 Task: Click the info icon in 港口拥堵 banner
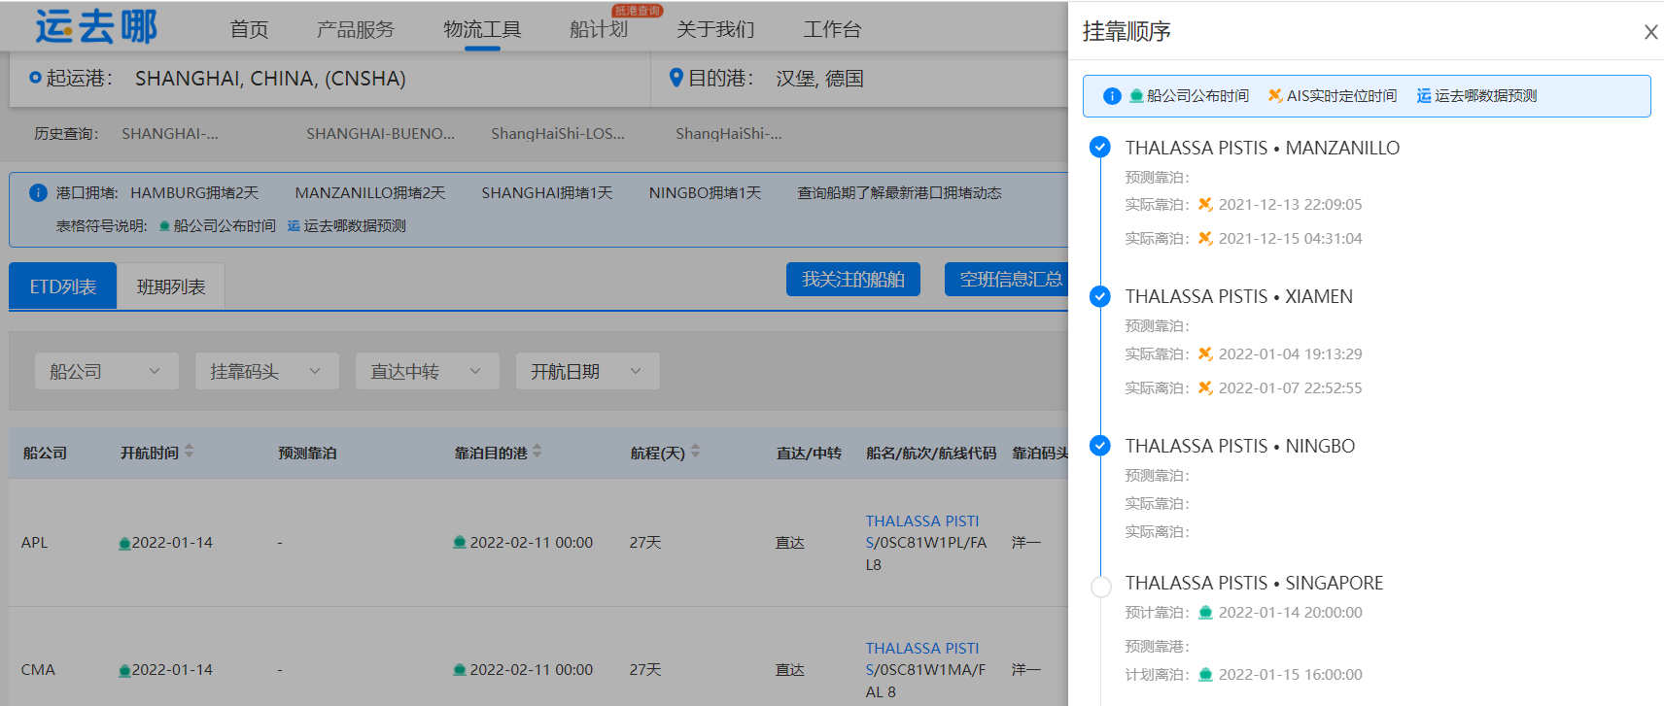tap(38, 192)
